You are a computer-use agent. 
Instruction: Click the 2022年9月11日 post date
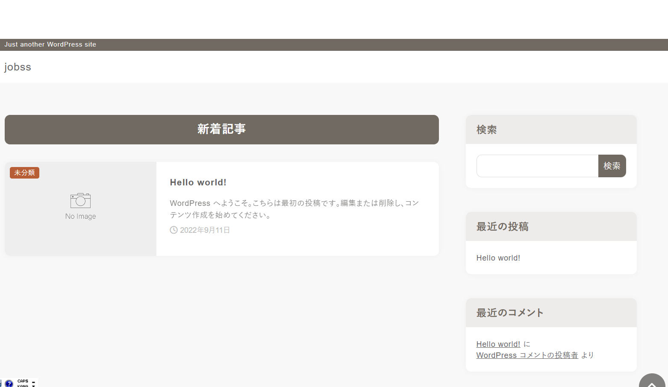click(205, 230)
